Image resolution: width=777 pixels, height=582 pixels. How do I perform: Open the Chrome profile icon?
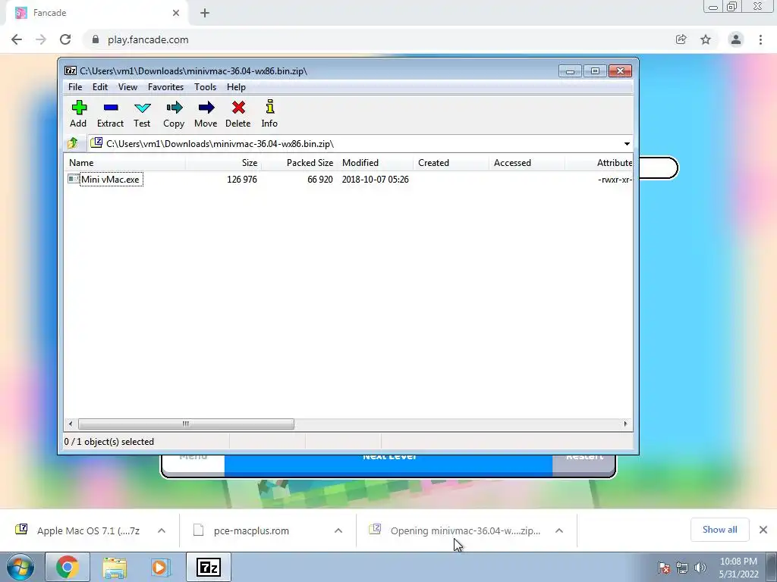[x=736, y=39]
